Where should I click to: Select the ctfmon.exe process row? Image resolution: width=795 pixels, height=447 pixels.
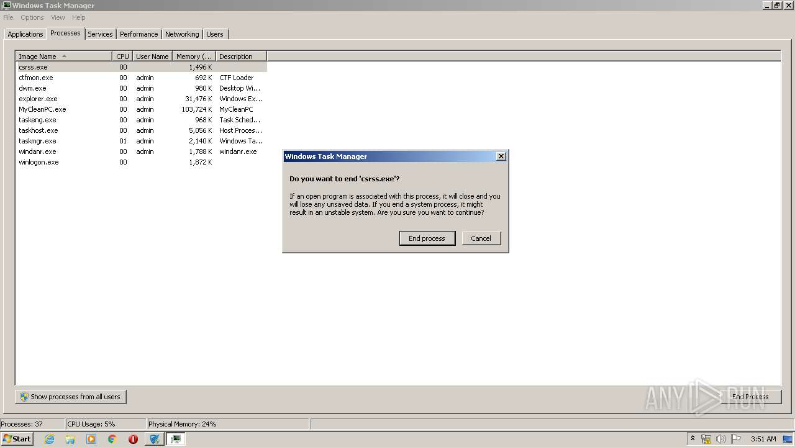click(x=142, y=78)
